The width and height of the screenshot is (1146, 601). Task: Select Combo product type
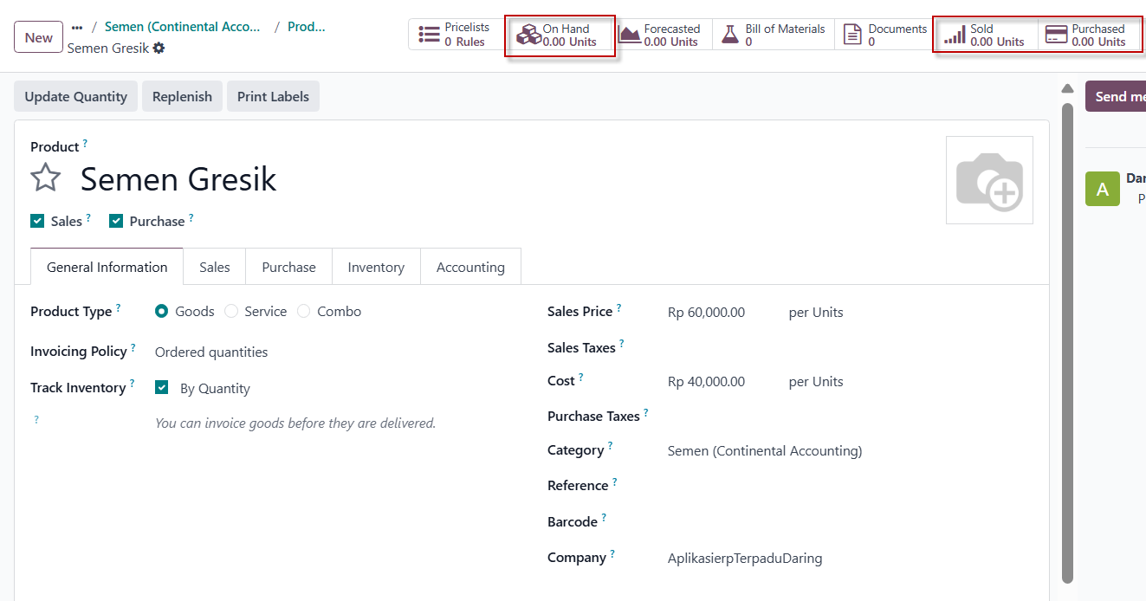(x=303, y=311)
